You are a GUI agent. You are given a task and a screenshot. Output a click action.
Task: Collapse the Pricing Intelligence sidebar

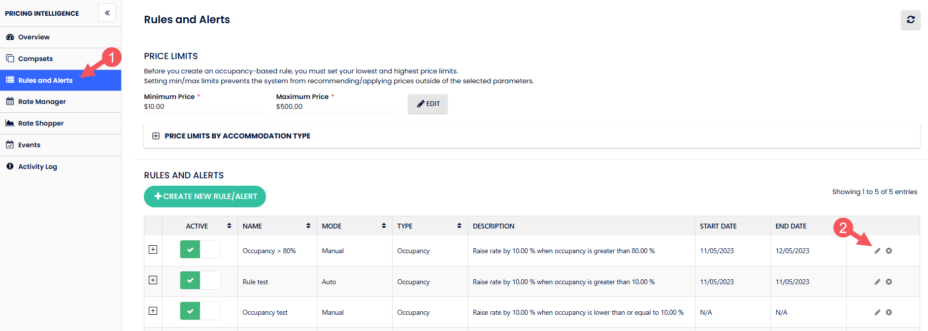pos(107,13)
